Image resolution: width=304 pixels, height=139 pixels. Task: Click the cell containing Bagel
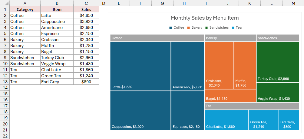57,52
